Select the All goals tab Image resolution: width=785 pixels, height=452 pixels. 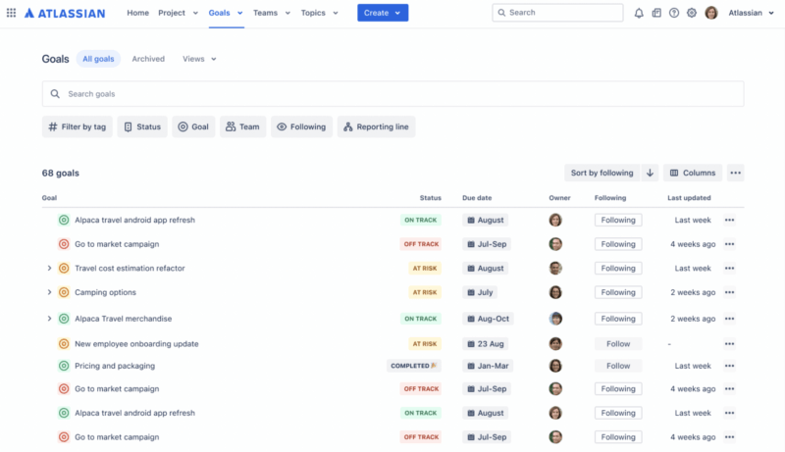98,59
